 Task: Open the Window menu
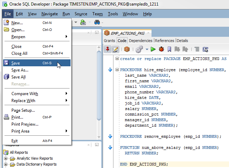130,14
